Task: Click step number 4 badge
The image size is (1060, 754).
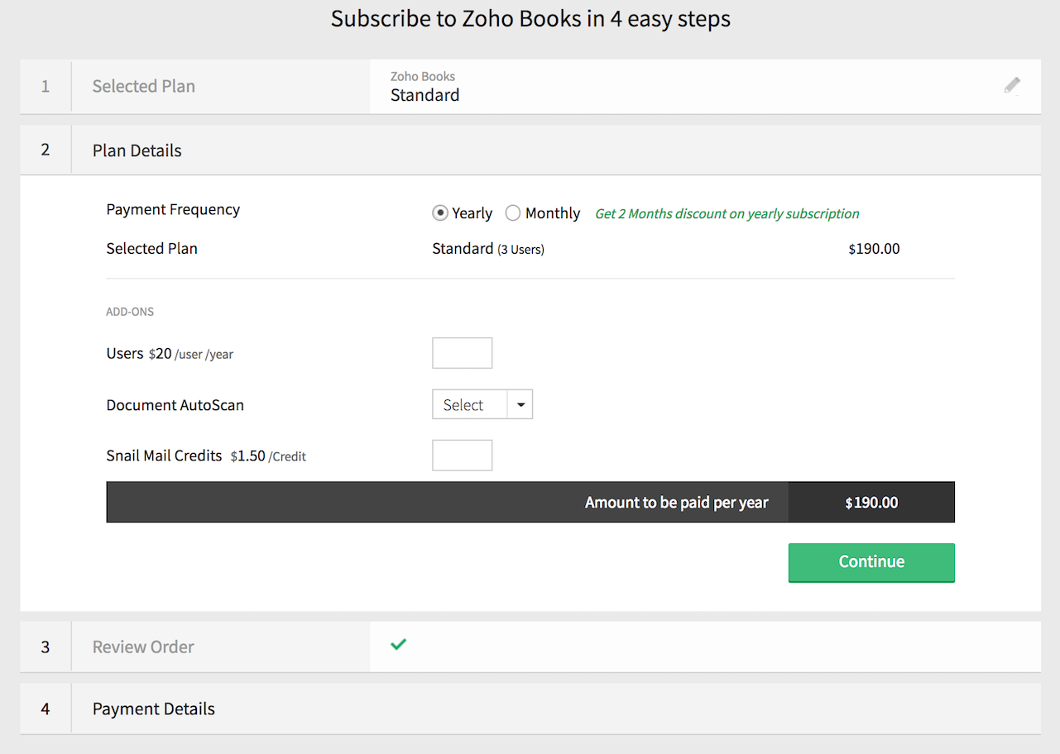Action: pos(45,709)
